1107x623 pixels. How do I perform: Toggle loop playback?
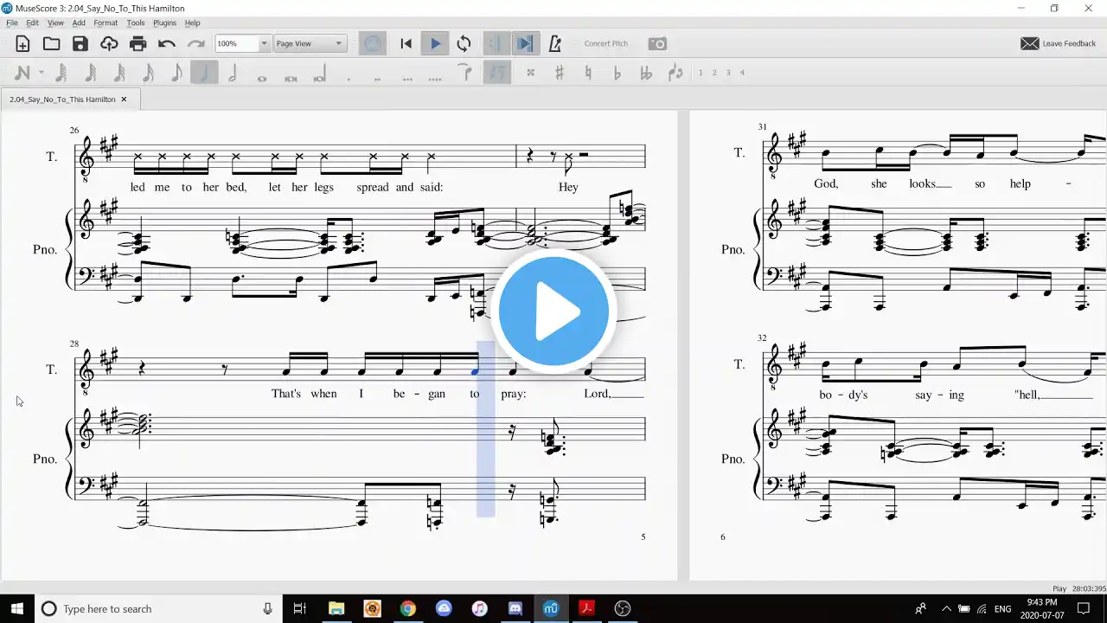464,43
